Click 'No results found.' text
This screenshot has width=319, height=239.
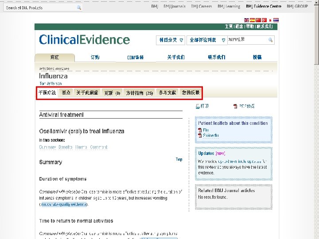[x=213, y=197]
